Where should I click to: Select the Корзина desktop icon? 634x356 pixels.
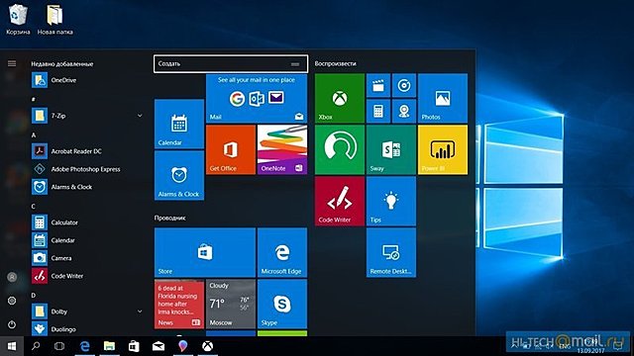[18, 19]
